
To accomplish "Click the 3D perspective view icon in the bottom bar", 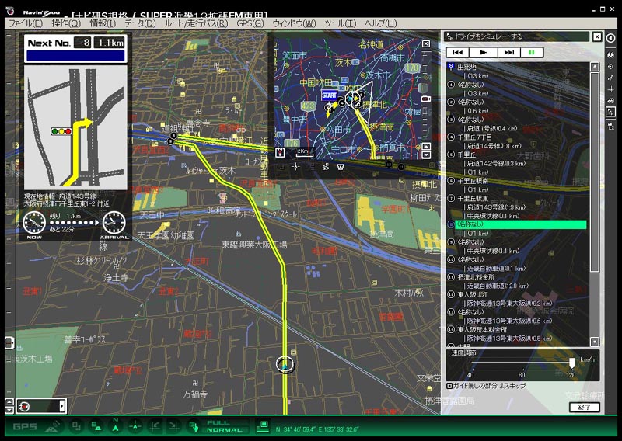I will click(x=96, y=427).
